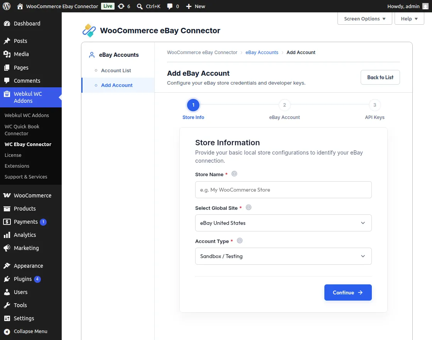432x340 pixels.
Task: Expand the Help panel
Action: click(409, 19)
